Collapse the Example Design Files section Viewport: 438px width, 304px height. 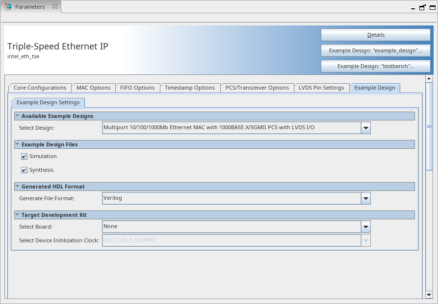17,144
